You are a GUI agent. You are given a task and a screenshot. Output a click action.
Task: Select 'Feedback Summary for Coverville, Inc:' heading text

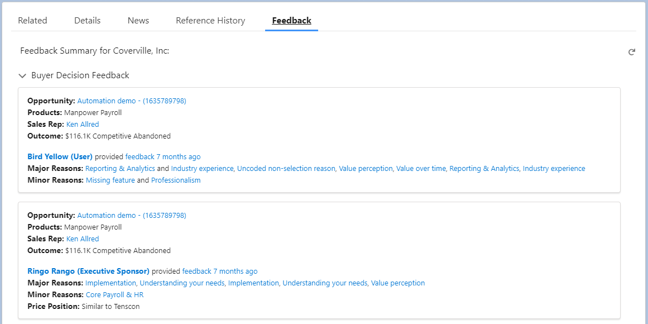click(95, 51)
